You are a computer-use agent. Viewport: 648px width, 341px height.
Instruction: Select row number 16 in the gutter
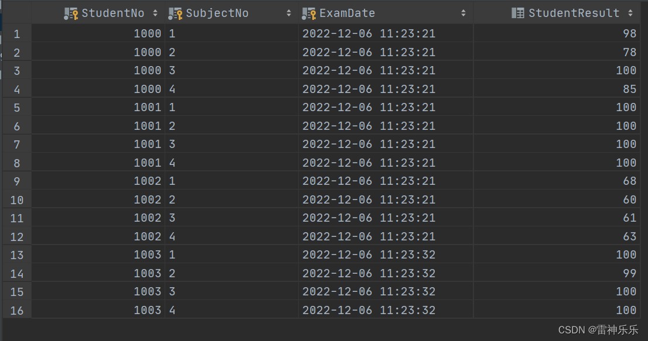[17, 310]
